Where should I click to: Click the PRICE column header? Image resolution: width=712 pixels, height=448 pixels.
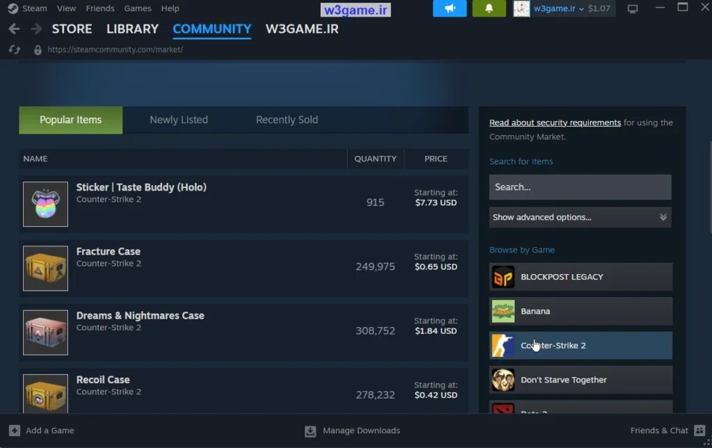[x=436, y=159]
